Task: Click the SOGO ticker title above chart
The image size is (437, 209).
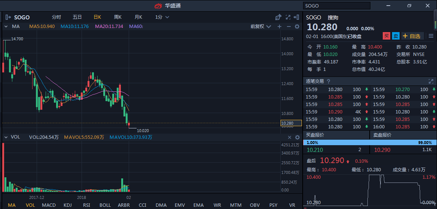Action: pyautogui.click(x=22, y=17)
